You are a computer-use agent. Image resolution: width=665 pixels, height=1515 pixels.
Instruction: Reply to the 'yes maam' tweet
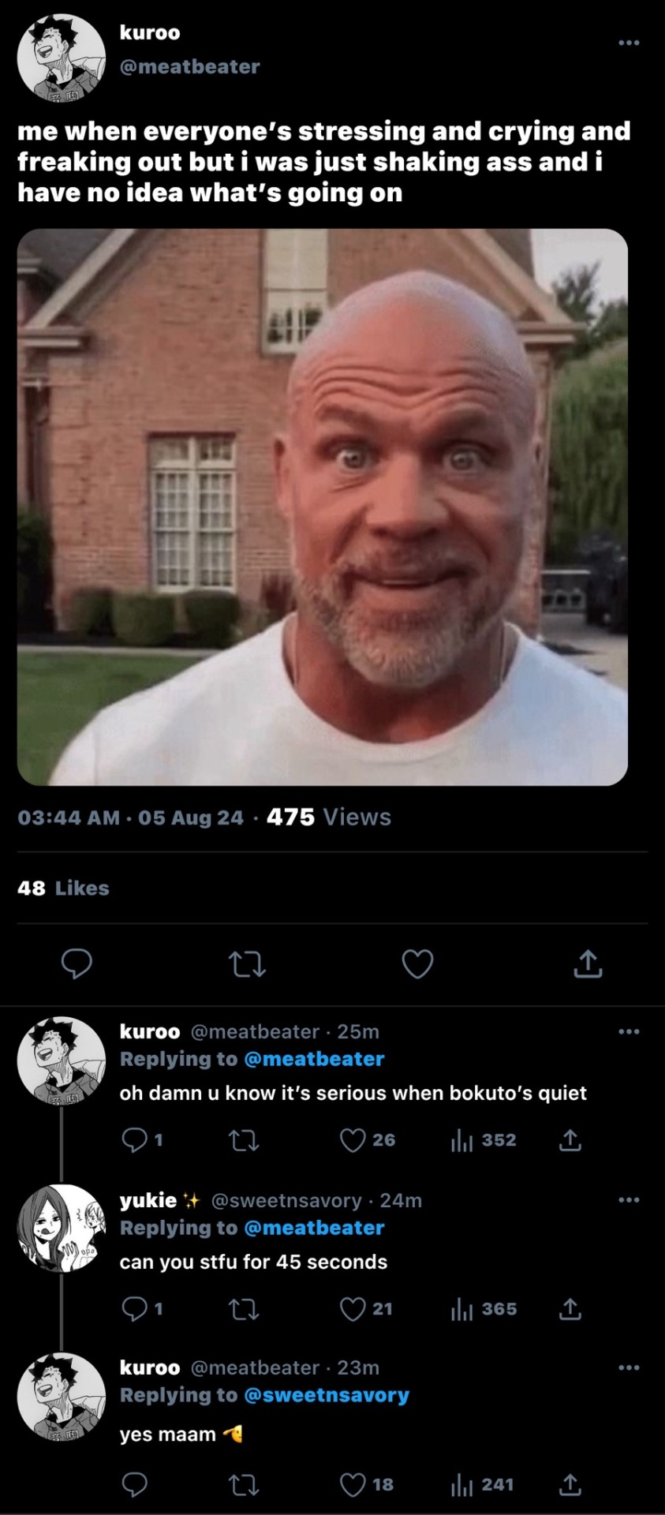click(x=134, y=1485)
